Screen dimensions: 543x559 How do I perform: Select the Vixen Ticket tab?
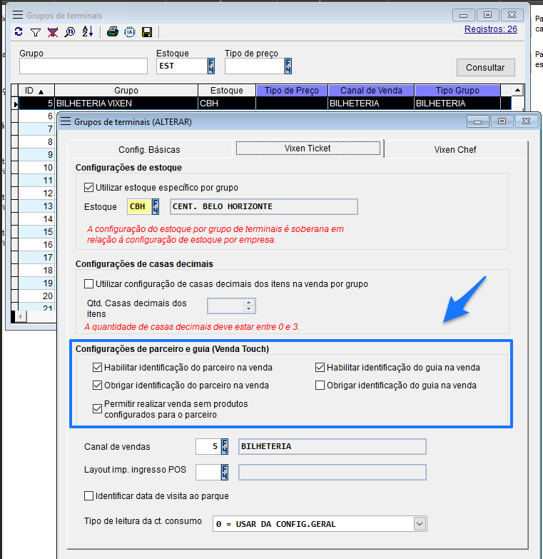308,148
